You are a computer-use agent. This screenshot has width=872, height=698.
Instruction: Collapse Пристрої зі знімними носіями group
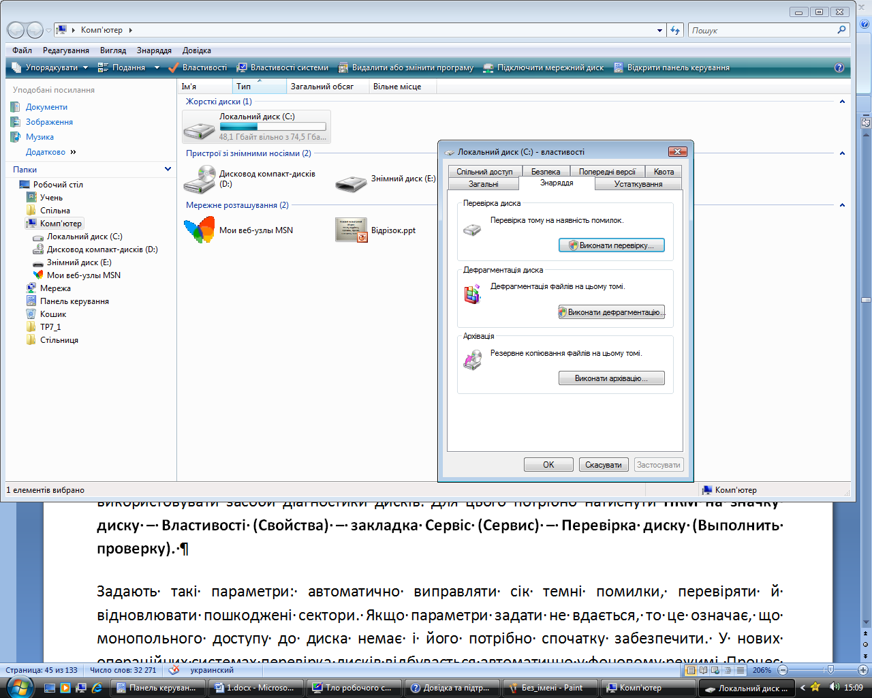pos(842,153)
